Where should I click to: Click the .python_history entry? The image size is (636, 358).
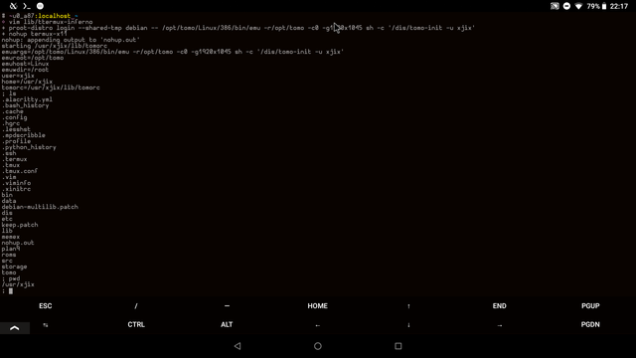coord(29,147)
